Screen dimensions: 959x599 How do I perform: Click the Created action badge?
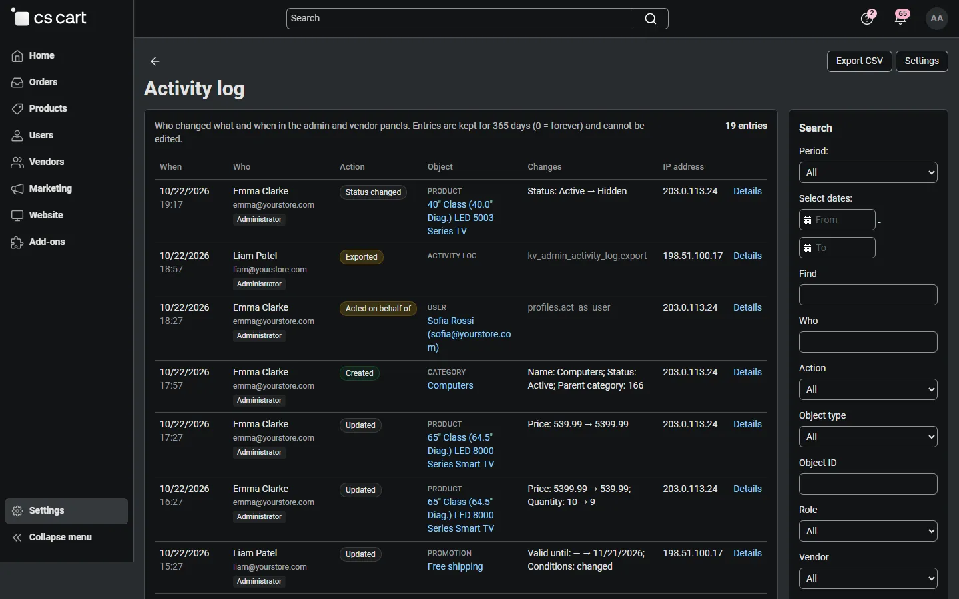click(x=360, y=373)
